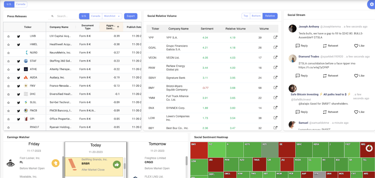Screen dimensions: 375x178
Task: Toggle favorite star for FNV row
Action: (x=9, y=86)
